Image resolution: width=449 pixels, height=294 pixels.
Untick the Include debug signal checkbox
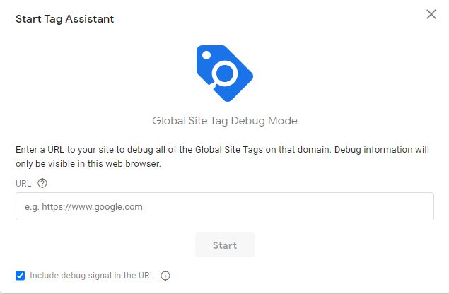(20, 276)
